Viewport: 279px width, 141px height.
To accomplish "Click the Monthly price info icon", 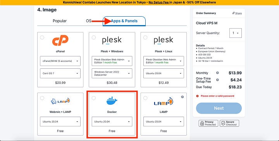I will (x=217, y=73).
